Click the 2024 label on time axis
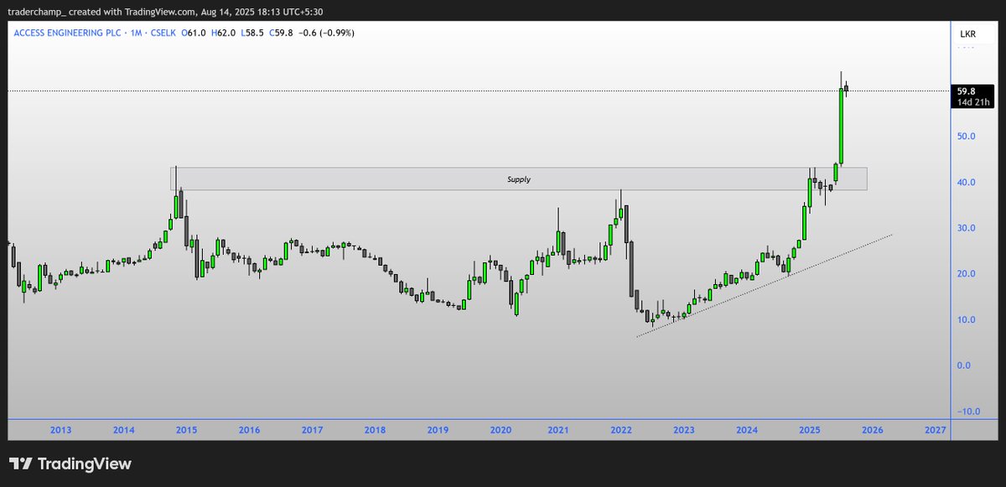This screenshot has height=487, width=1006. [x=747, y=430]
